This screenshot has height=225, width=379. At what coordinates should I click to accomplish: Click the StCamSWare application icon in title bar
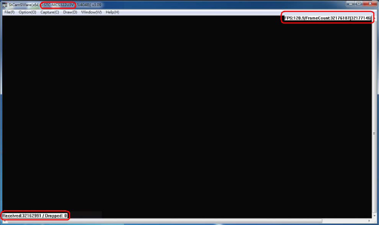point(5,5)
